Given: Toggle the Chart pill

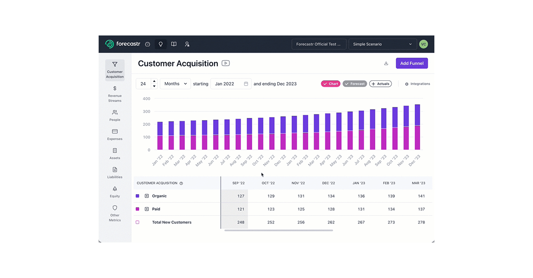Looking at the screenshot, I should click(x=330, y=84).
